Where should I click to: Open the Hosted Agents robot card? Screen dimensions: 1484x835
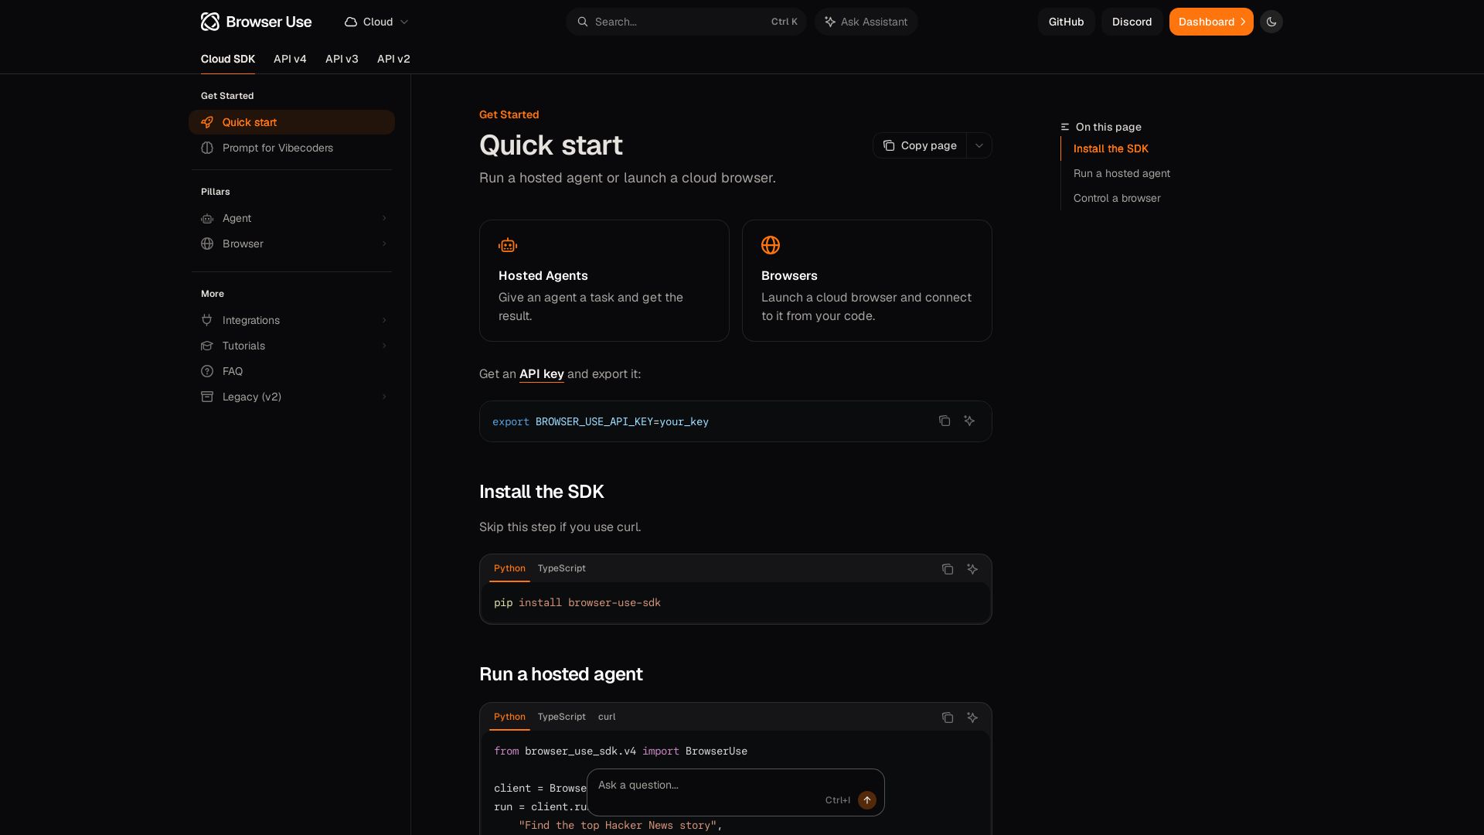tap(604, 281)
